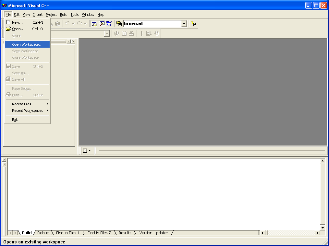329x246 pixels.
Task: Switch to the Find in Files 2 tab
Action: [x=99, y=233]
